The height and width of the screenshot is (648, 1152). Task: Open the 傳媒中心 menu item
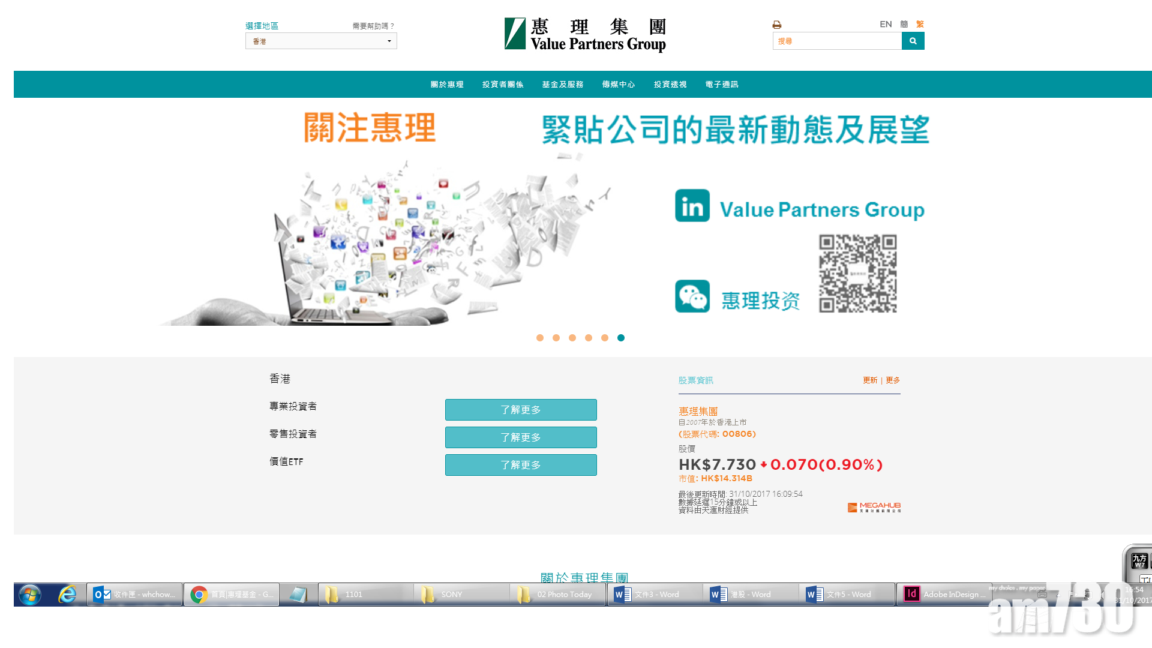pyautogui.click(x=618, y=84)
